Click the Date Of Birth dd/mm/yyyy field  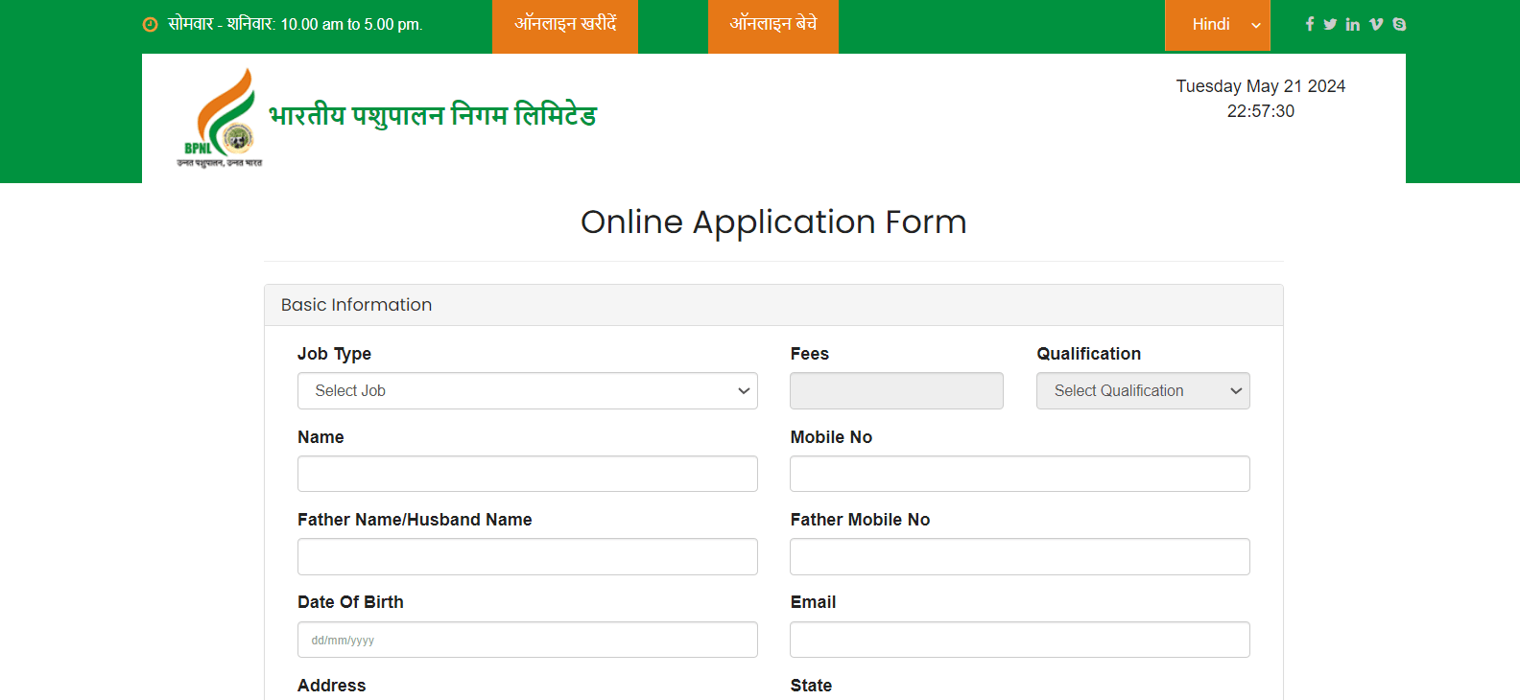tap(528, 640)
